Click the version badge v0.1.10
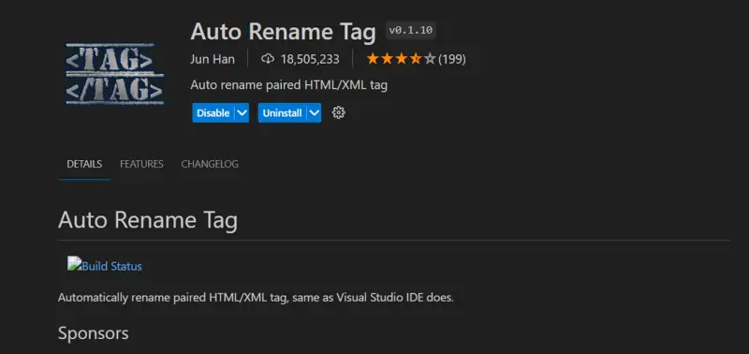This screenshot has width=749, height=354. pos(411,31)
